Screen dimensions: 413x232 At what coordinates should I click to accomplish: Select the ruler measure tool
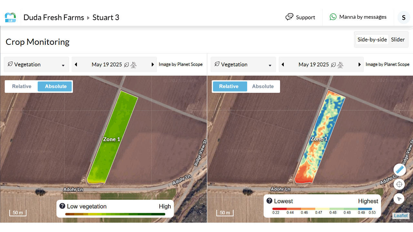pos(399,170)
